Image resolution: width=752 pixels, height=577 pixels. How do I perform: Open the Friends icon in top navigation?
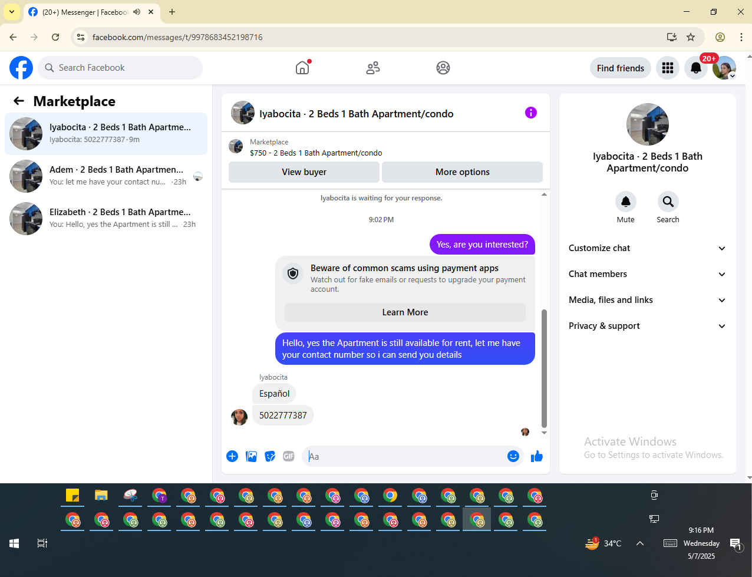pyautogui.click(x=373, y=68)
